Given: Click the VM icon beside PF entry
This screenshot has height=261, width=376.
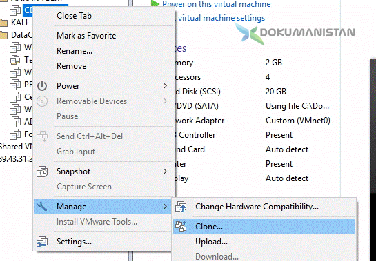Looking at the screenshot, I should pyautogui.click(x=15, y=85).
